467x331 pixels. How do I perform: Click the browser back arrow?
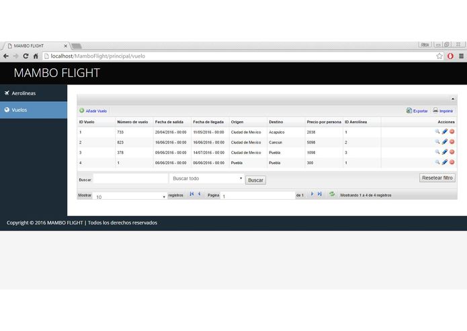[6, 56]
